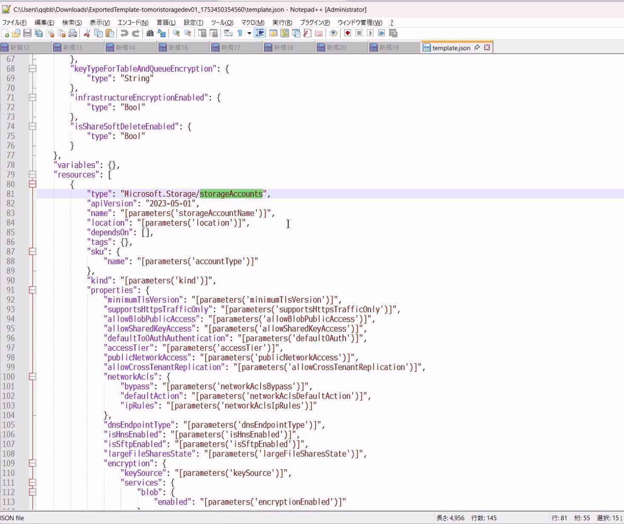Viewport: 624px width, 524px height.
Task: Click the monitoring eye toolbar icon
Action: pyautogui.click(x=333, y=33)
